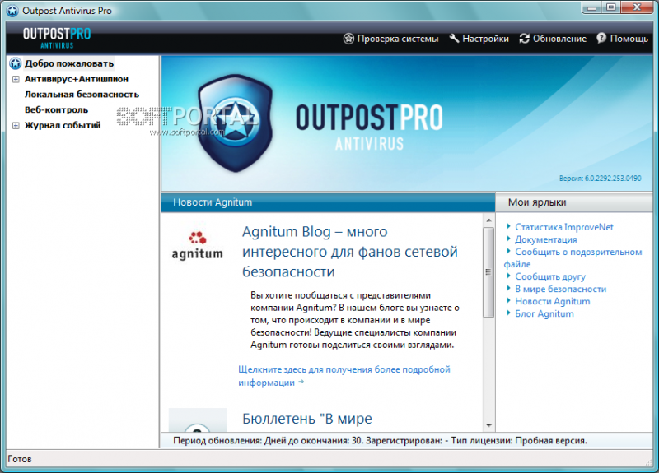Screen dimensions: 659x473
Task: Click Щелкните здесь для получения подробной информации
Action: coord(344,376)
